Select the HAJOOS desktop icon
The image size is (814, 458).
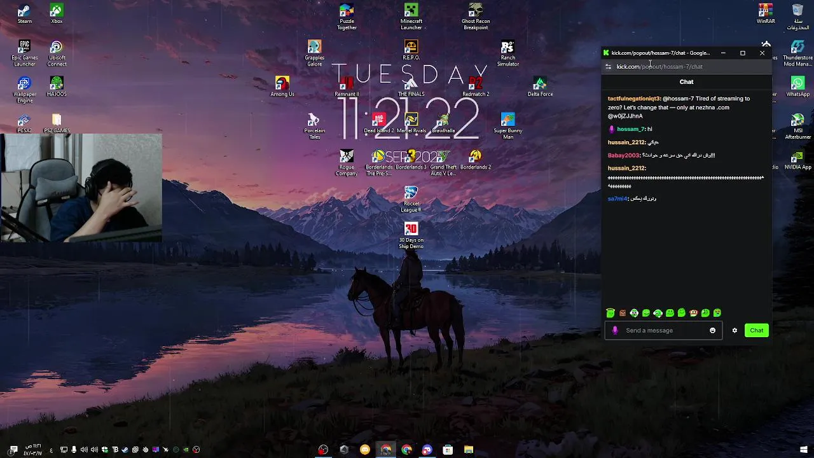tap(57, 87)
